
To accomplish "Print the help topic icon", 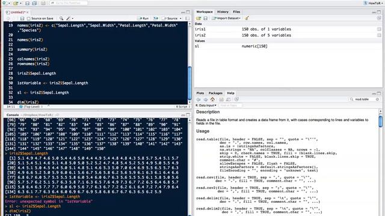I will (x=221, y=100).
